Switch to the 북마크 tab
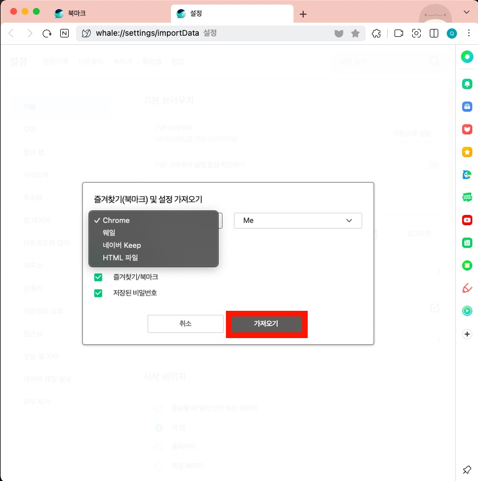 click(x=110, y=14)
